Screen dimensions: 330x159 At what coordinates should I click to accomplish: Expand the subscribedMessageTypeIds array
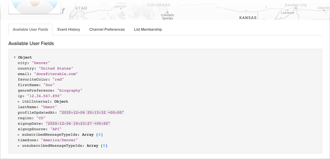(x=19, y=135)
